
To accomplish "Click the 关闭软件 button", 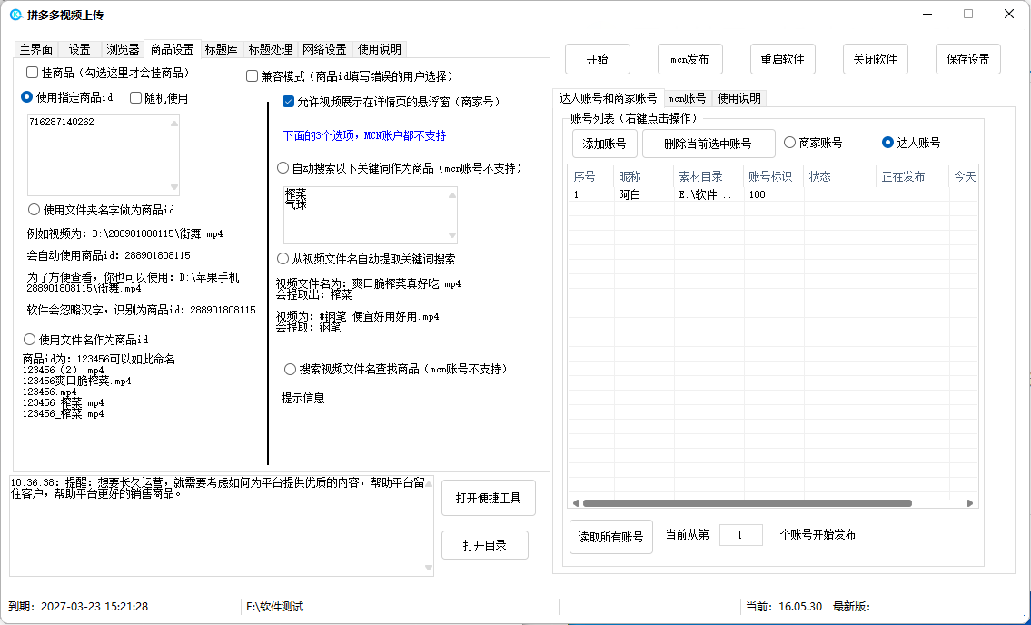I will (875, 59).
